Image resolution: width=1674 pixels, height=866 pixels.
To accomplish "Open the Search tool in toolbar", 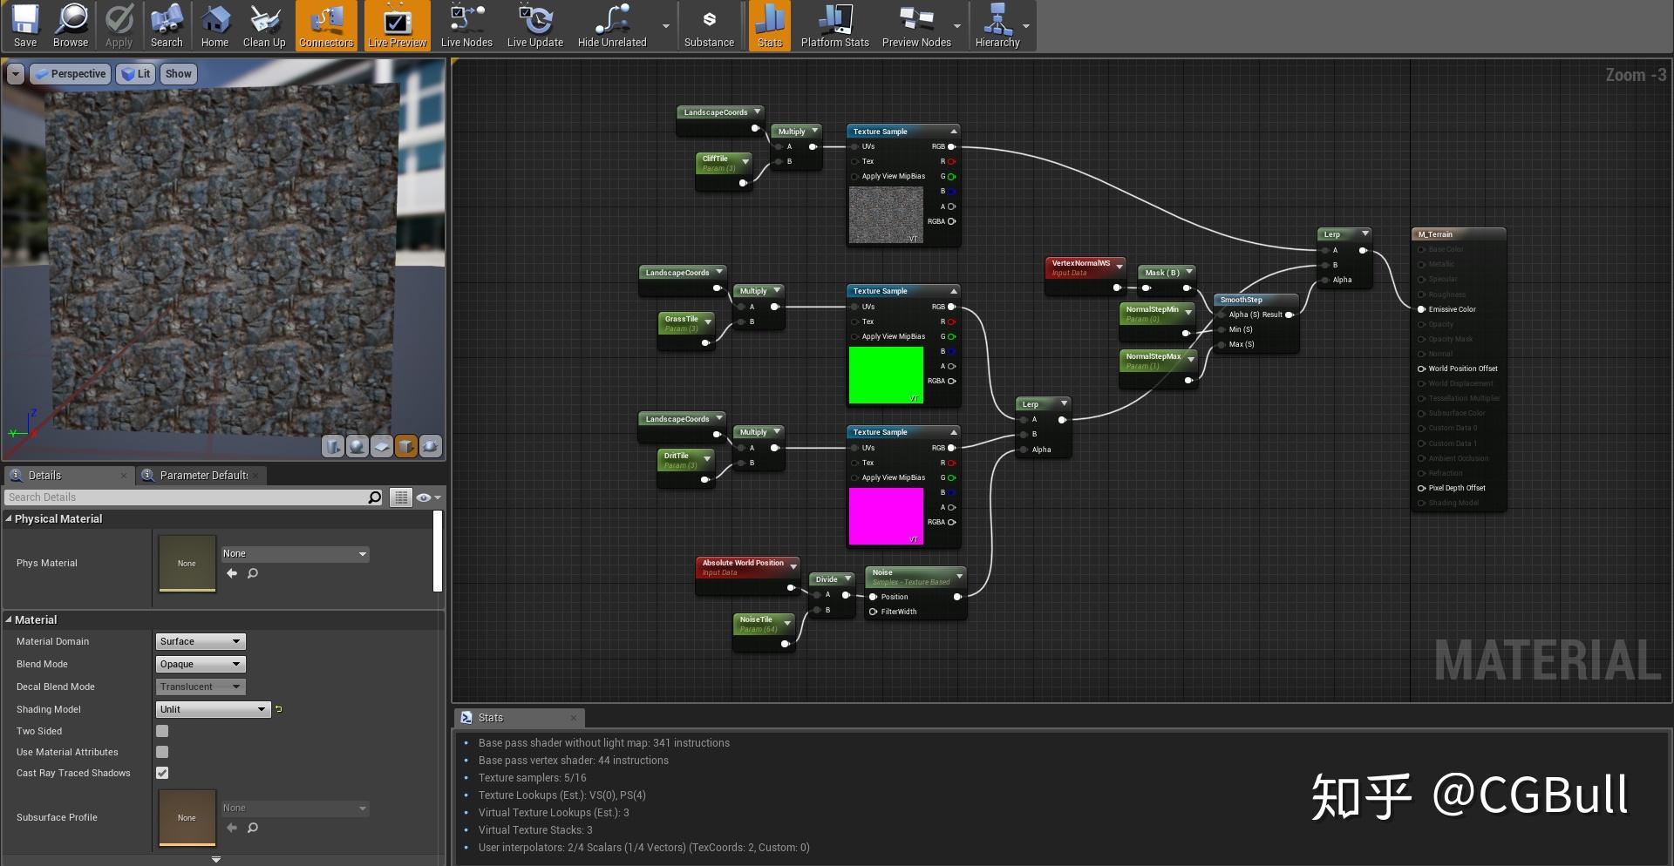I will (167, 26).
